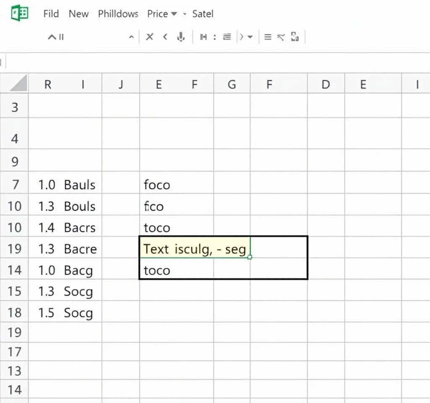Click the New menu item

[x=79, y=14]
